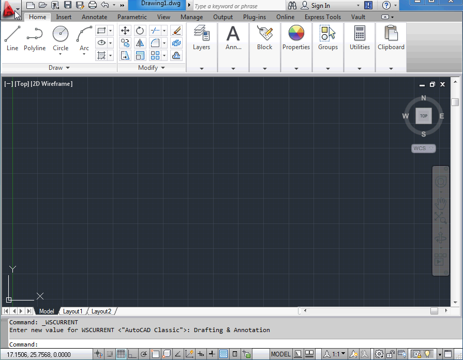Toggle Snap Mode in status bar

[x=109, y=354]
